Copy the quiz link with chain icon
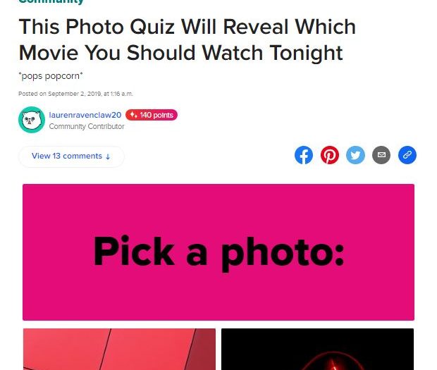437x370 pixels. (x=407, y=155)
